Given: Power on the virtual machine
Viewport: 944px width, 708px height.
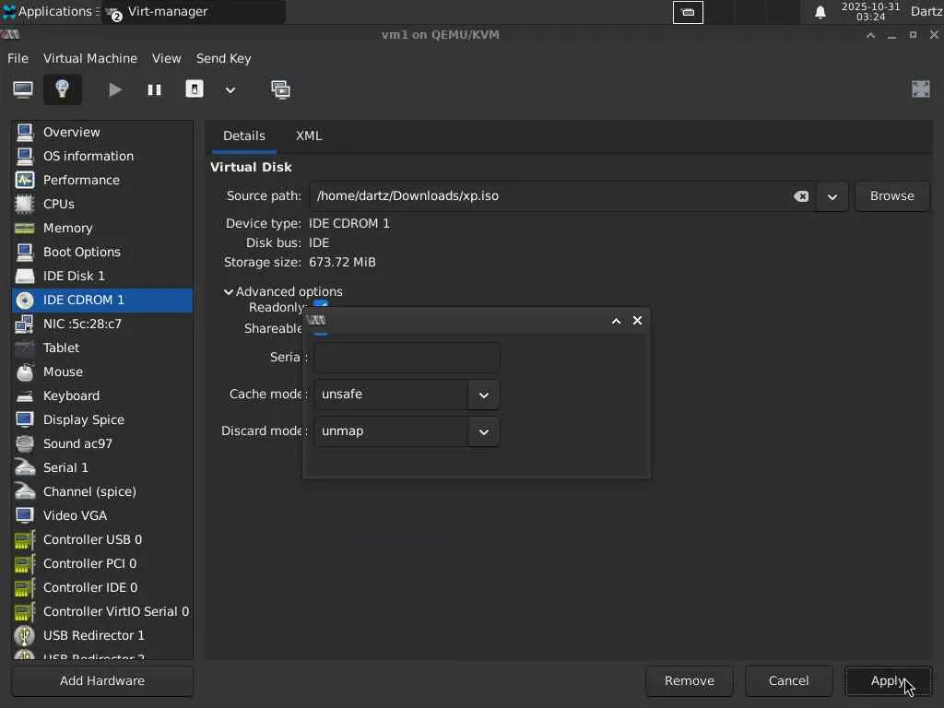Looking at the screenshot, I should pyautogui.click(x=115, y=89).
